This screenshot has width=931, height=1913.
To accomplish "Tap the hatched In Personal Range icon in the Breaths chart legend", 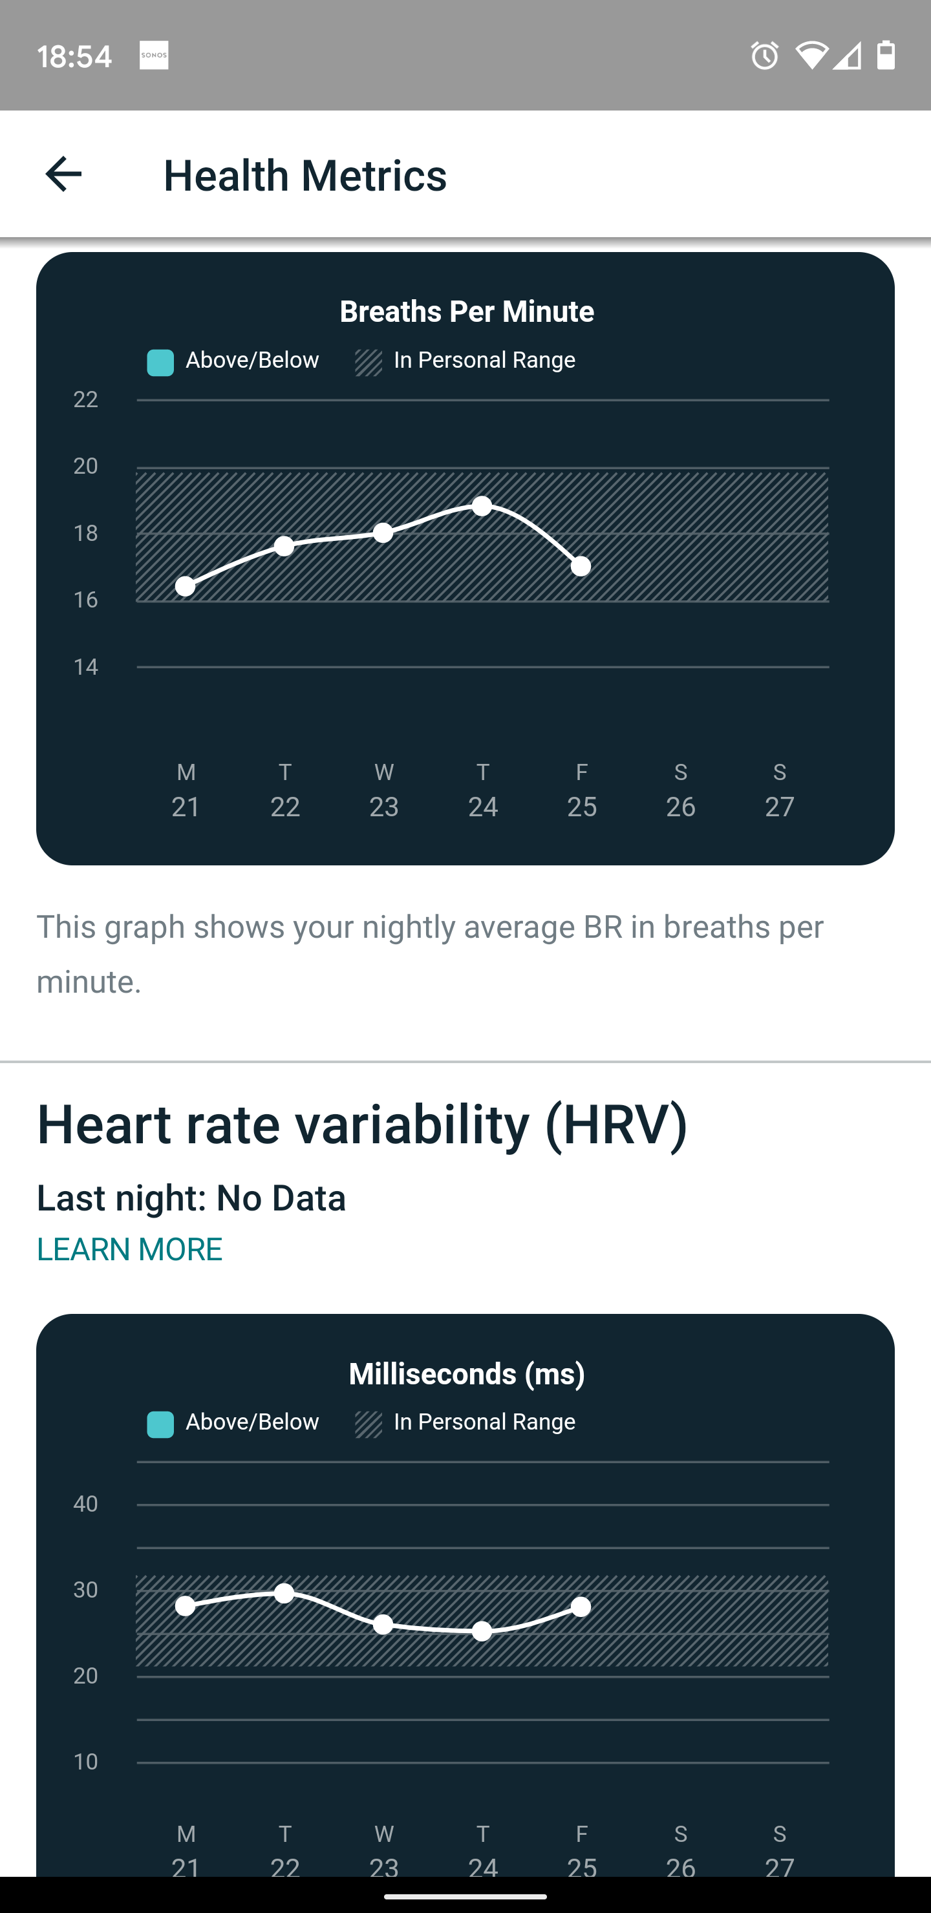I will [369, 363].
